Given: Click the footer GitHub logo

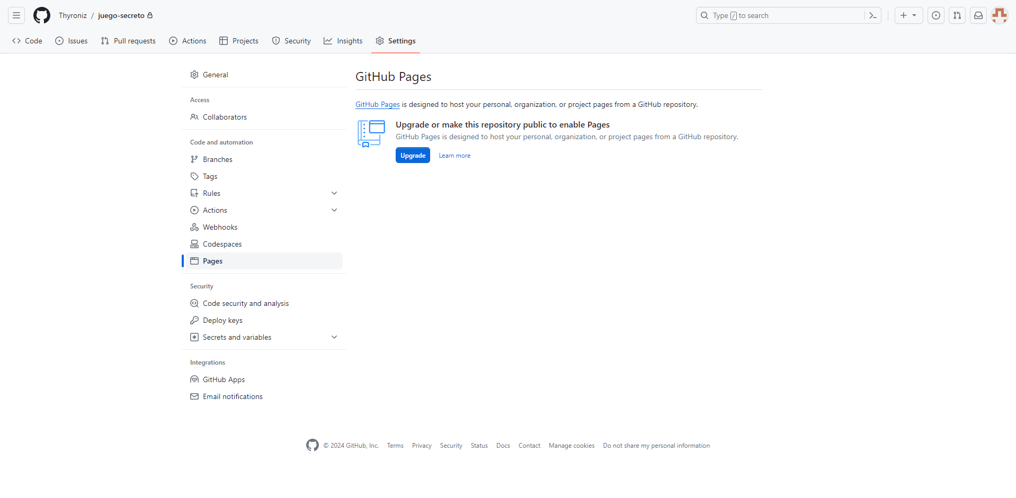Looking at the screenshot, I should pyautogui.click(x=313, y=445).
